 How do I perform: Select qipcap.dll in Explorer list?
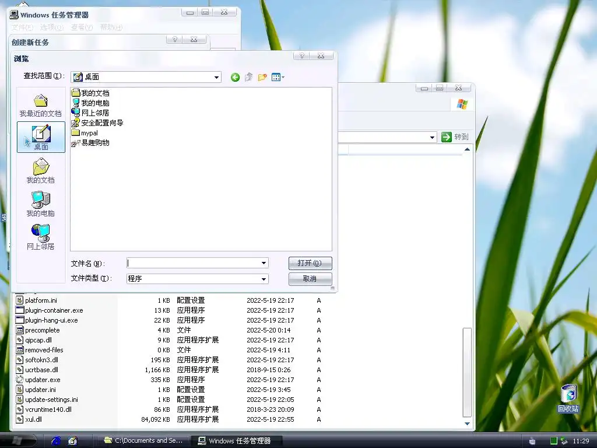pyautogui.click(x=34, y=340)
